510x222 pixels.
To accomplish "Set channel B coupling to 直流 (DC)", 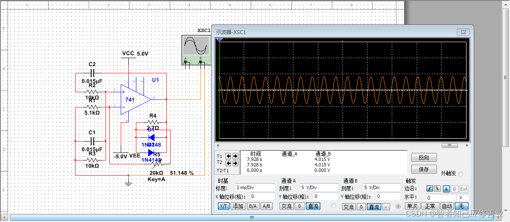I will tap(374, 206).
